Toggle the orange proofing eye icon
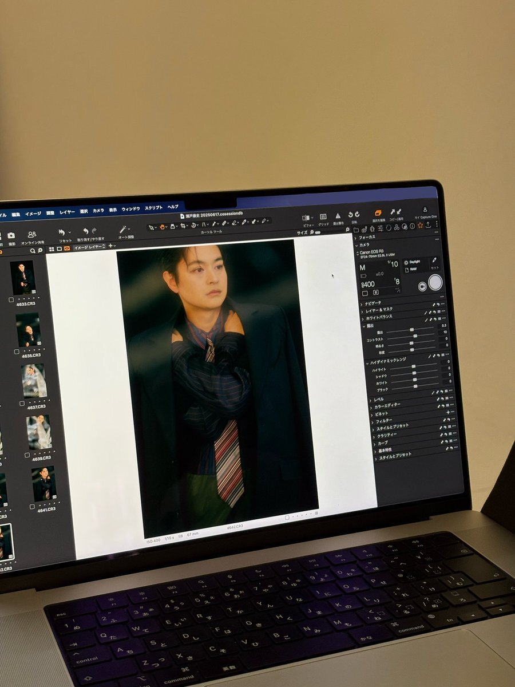The image size is (515, 687). [x=67, y=248]
